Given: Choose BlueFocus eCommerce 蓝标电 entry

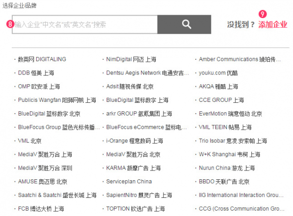Looking at the screenshot, I should pyautogui.click(x=147, y=127).
